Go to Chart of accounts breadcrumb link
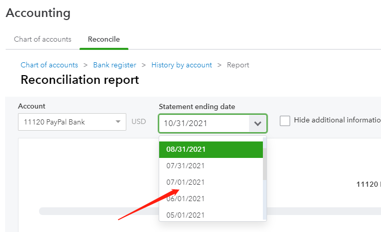Screen dimensions: 381x232 [x=49, y=65]
